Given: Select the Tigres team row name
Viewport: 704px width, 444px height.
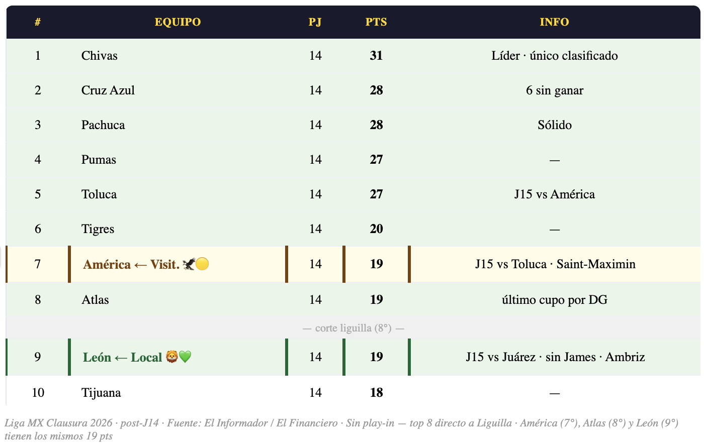Looking at the screenshot, I should pyautogui.click(x=98, y=229).
